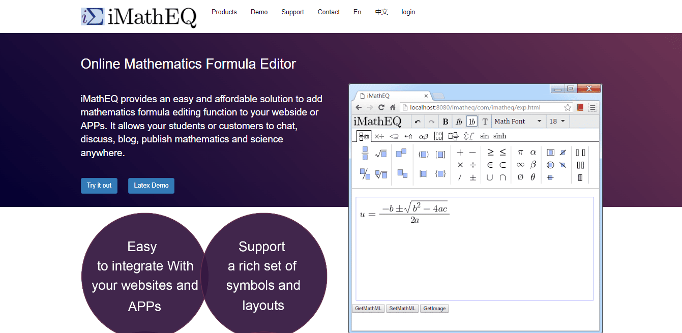Insert parentheses brackets template

[423, 155]
